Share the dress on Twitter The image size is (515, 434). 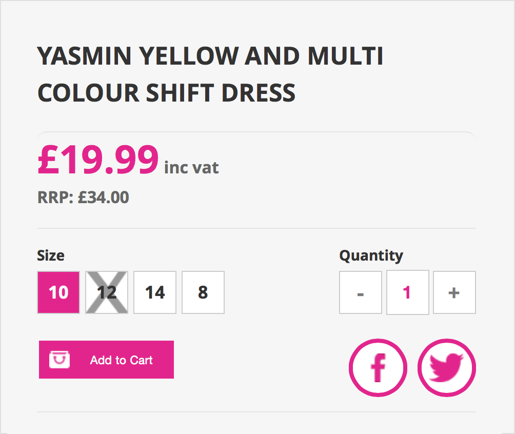[x=447, y=368]
